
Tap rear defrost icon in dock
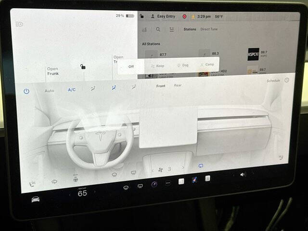coord(140,186)
